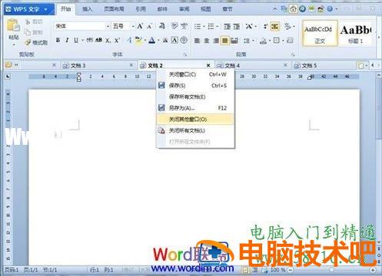This screenshot has width=382, height=276.
Task: Collapse the ribbon with caret icon
Action: (x=274, y=9)
